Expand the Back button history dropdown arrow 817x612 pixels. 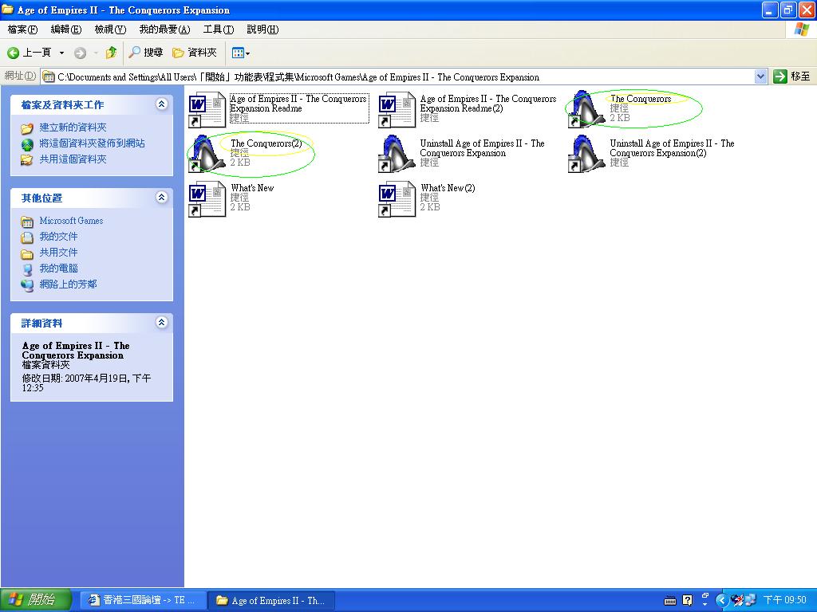pyautogui.click(x=61, y=53)
